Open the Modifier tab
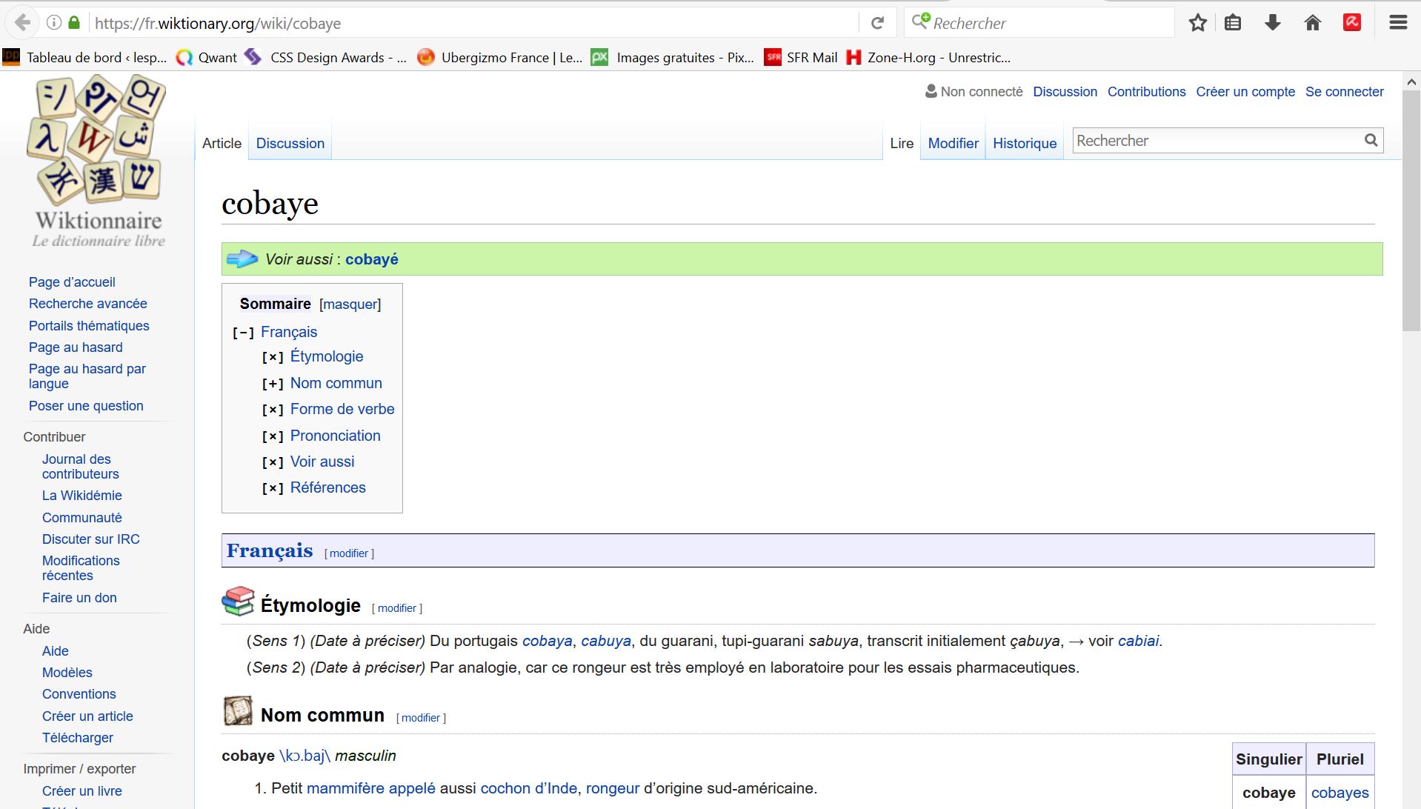 [x=953, y=144]
